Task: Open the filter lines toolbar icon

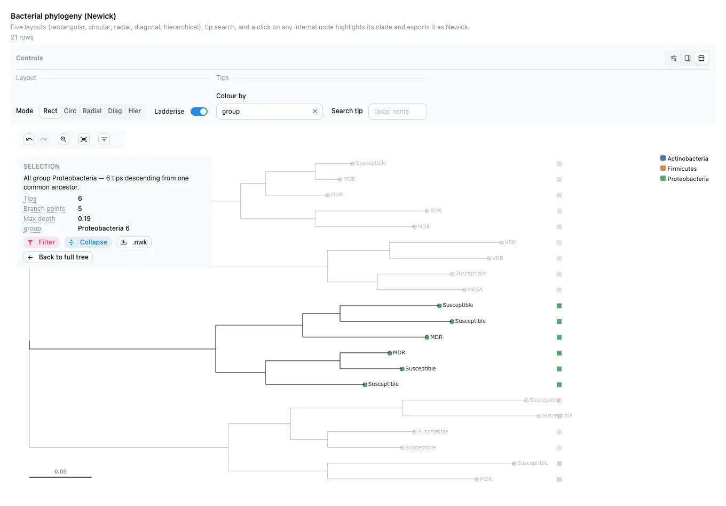Action: [x=104, y=139]
